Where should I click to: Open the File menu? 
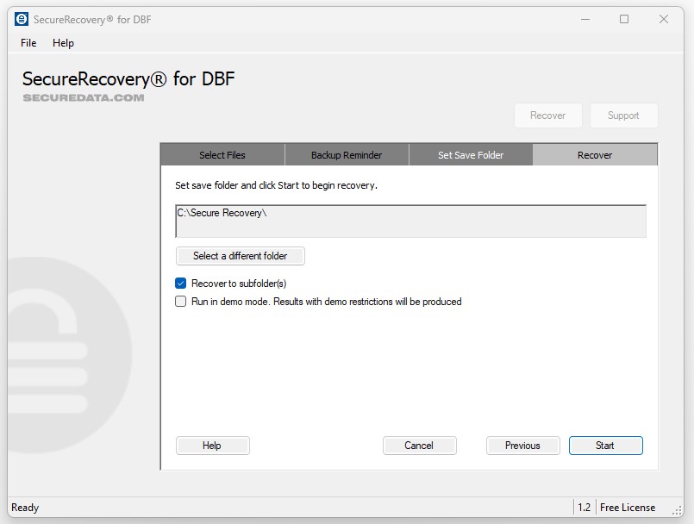click(x=28, y=43)
